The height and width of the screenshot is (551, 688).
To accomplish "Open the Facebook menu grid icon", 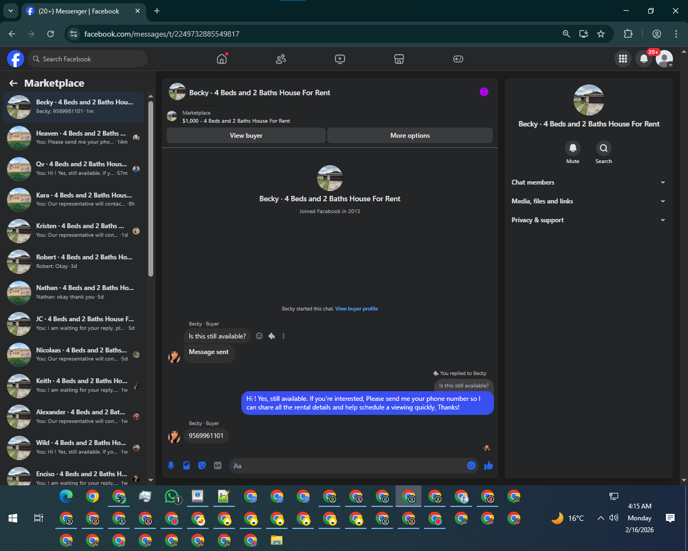I will (623, 59).
